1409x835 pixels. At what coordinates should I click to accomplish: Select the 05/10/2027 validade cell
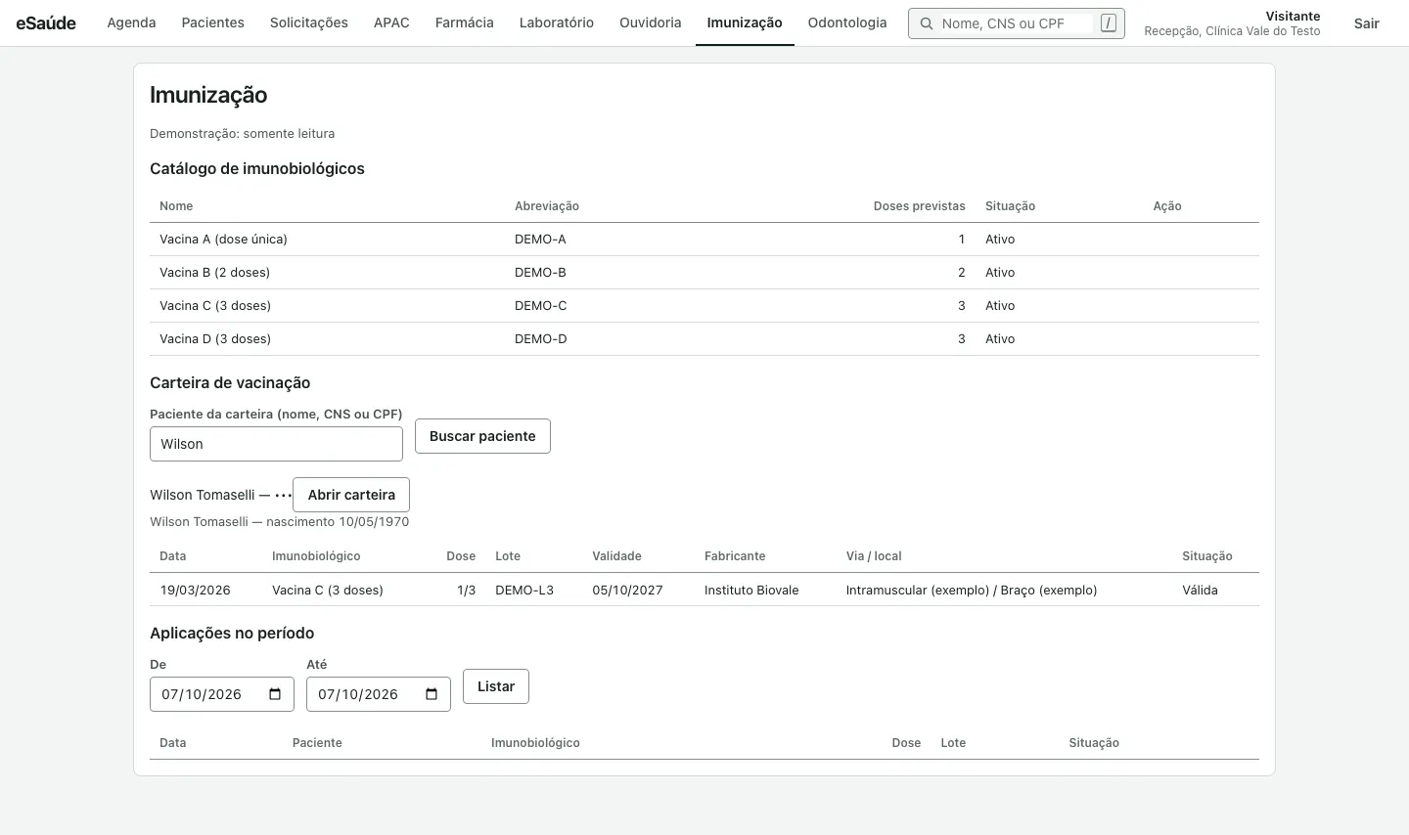tap(627, 591)
